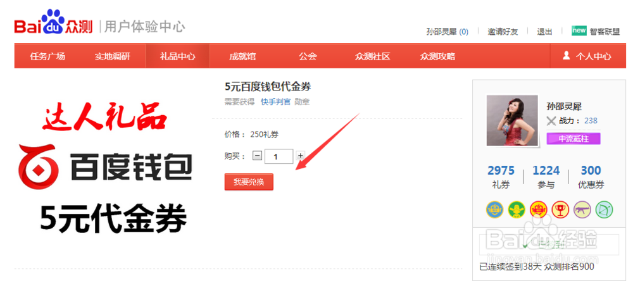This screenshot has height=281, width=633.
Task: Increase the purchase quantity with plus button
Action: click(x=300, y=156)
